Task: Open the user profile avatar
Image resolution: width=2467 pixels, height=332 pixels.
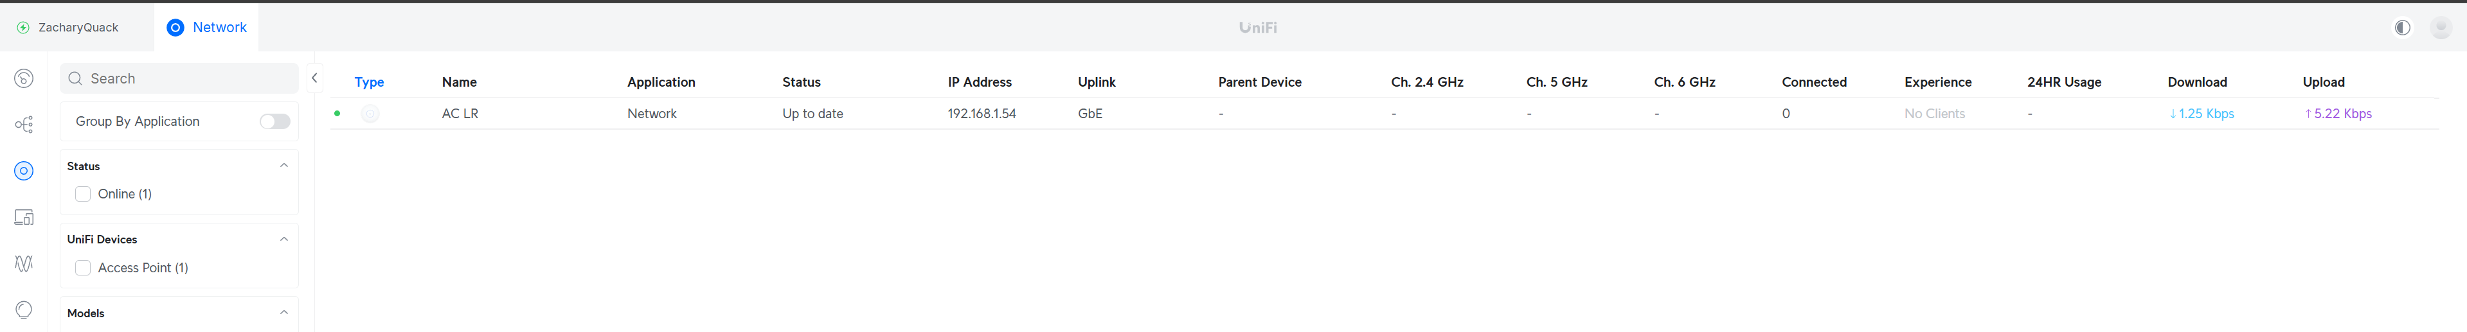Action: click(x=2440, y=28)
